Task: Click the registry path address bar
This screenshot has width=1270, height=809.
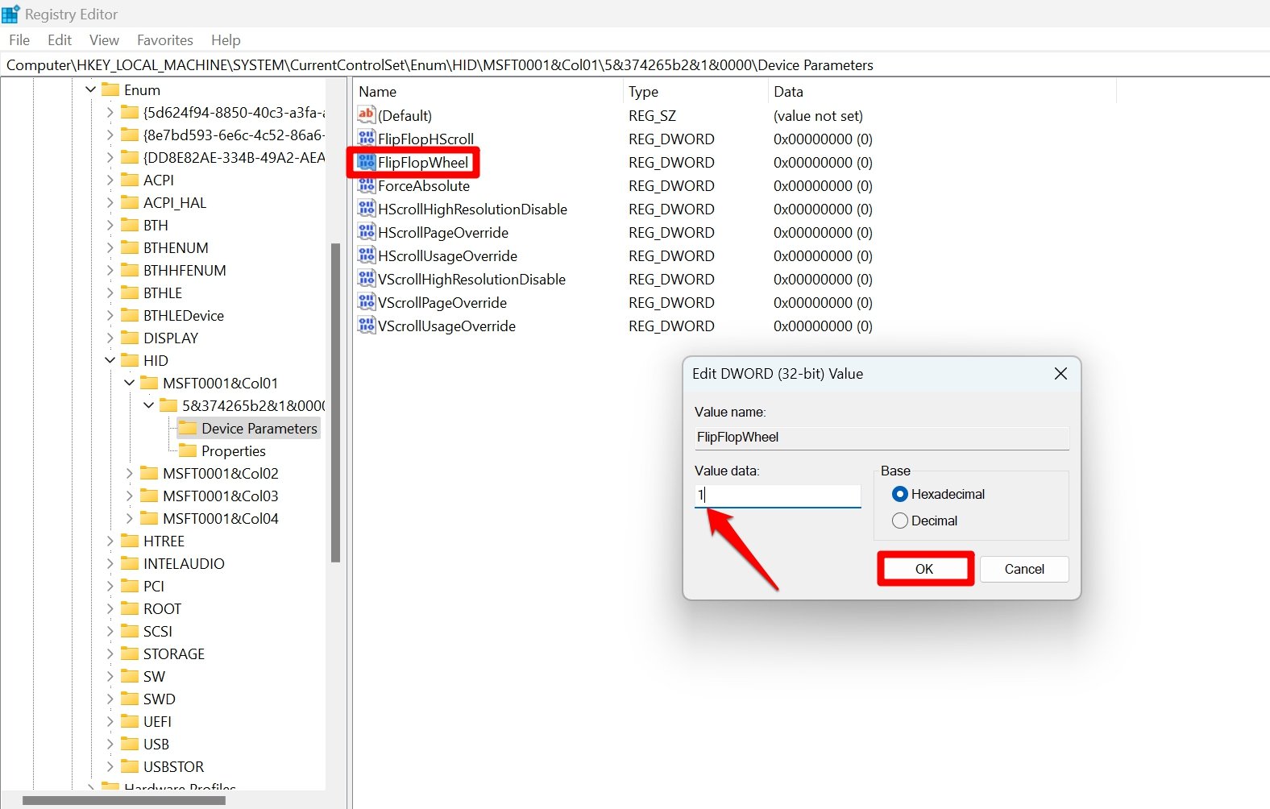Action: click(635, 64)
